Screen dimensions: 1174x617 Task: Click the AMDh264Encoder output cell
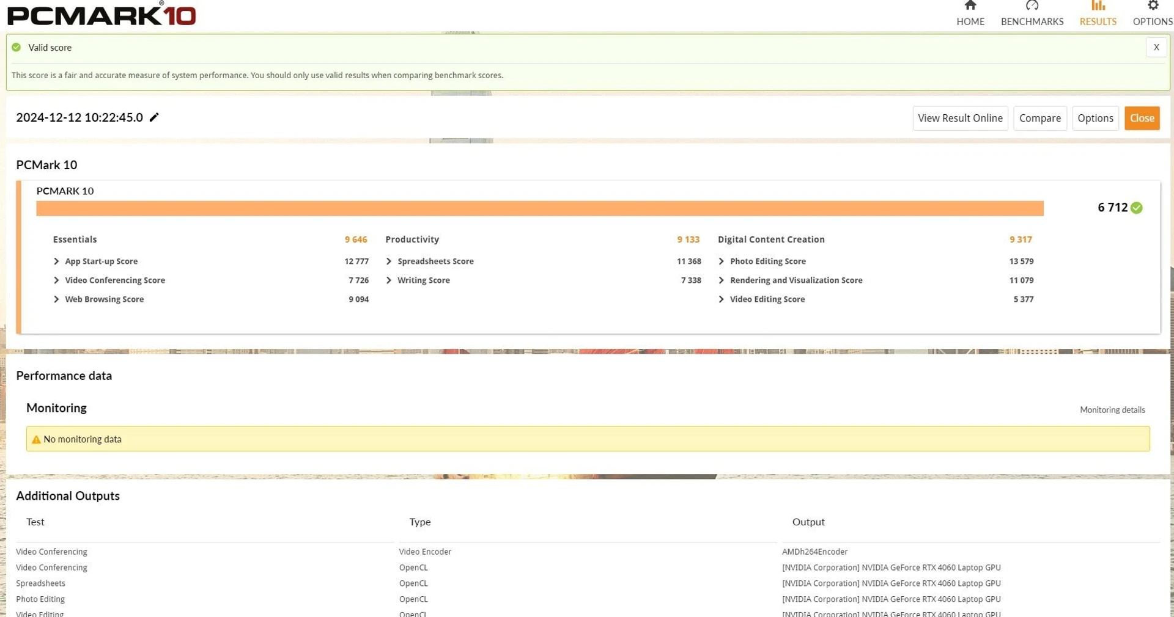[814, 552]
